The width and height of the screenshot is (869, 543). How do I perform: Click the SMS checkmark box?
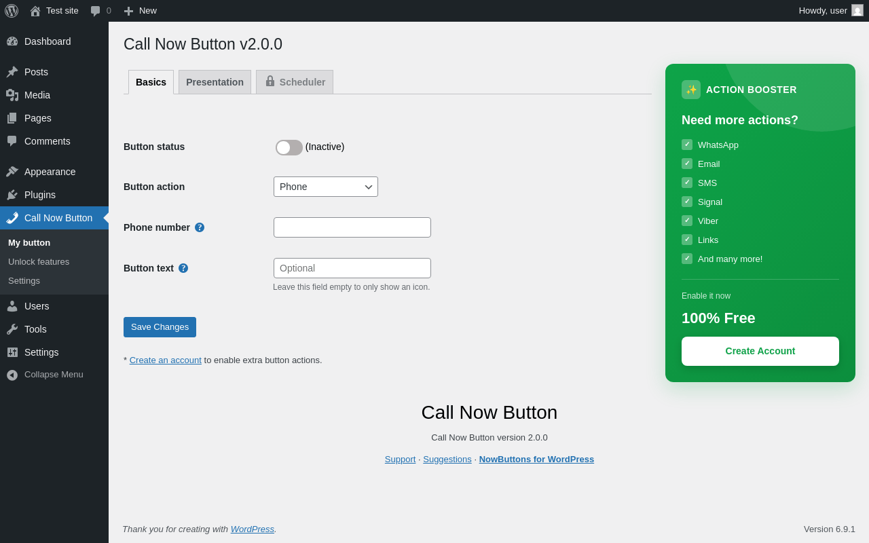click(687, 183)
